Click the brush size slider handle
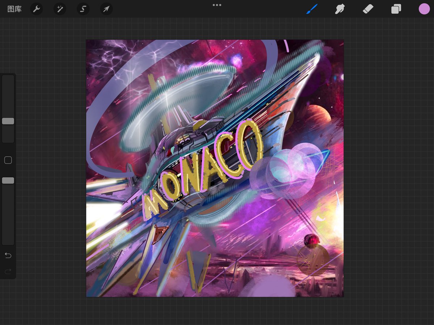 coord(8,121)
